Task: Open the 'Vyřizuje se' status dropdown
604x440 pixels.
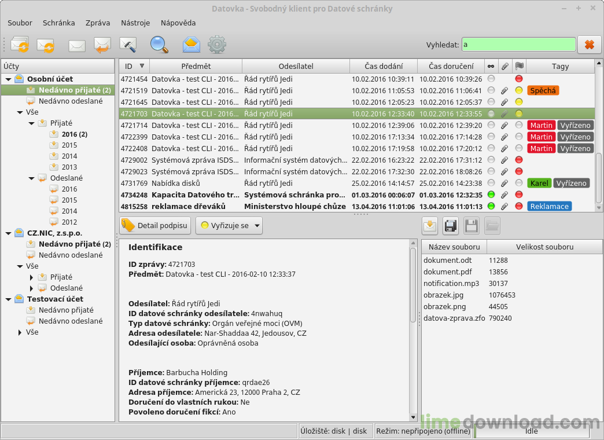Action: tap(229, 226)
